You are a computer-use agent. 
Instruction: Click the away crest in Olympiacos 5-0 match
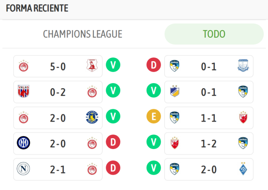[x=92, y=66]
